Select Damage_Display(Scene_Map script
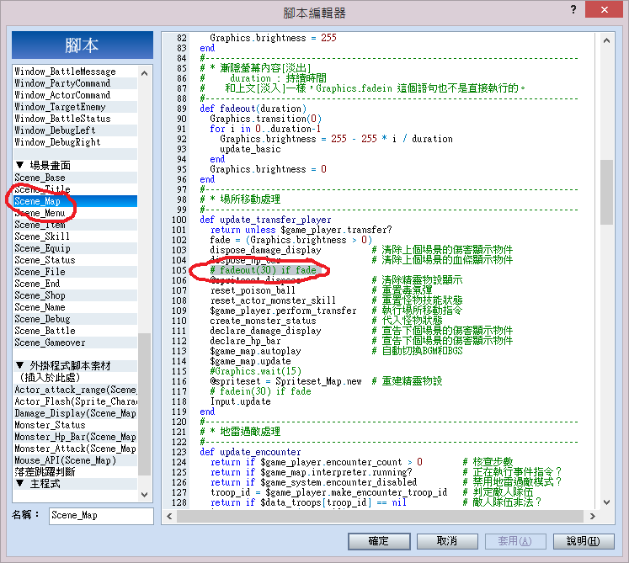Screen dimensions: 629x563 76,413
